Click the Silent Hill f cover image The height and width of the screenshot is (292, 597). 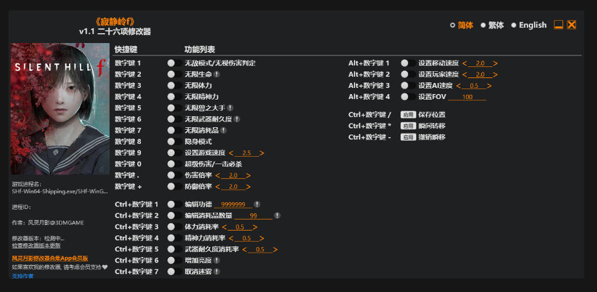coord(60,109)
